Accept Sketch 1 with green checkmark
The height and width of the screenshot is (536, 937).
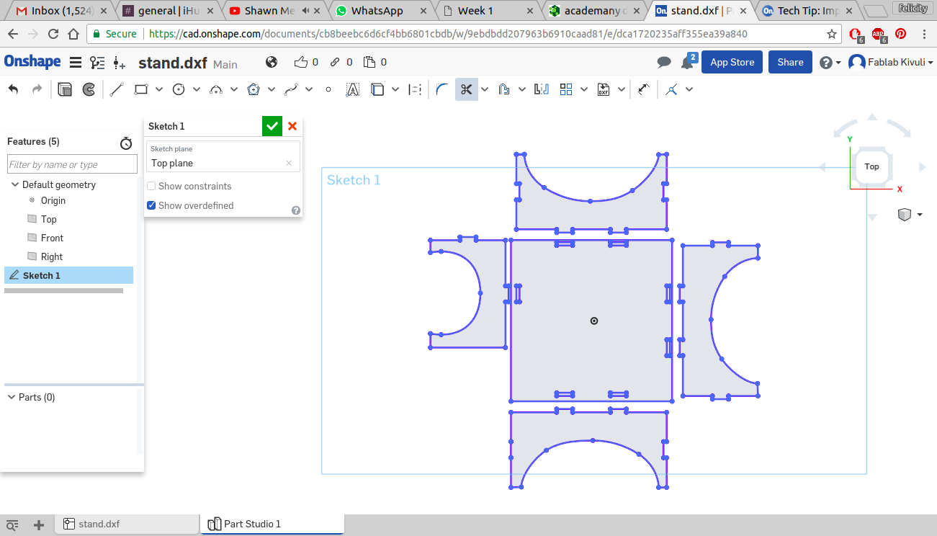(x=272, y=126)
